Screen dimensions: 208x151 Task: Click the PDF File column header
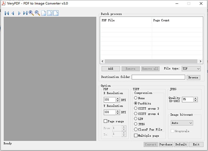126,20
